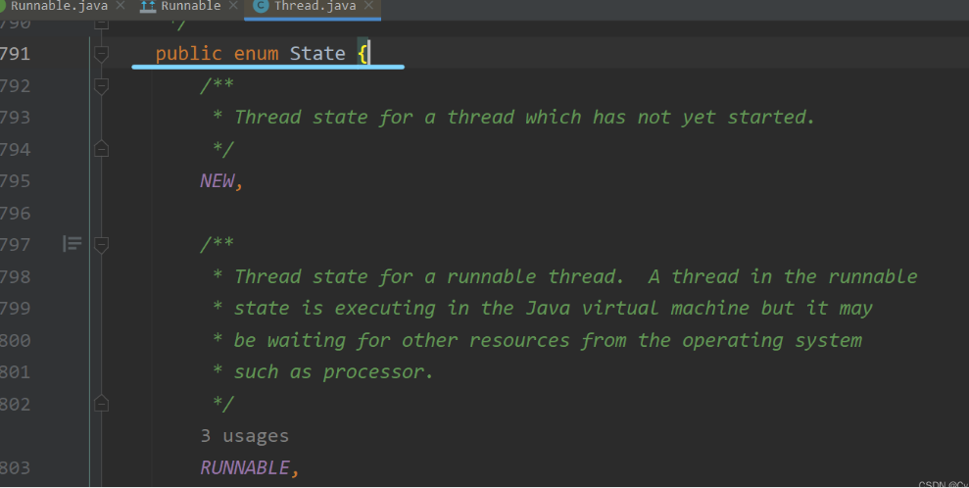
Task: Fold the Javadoc comment at line 797
Action: [101, 244]
